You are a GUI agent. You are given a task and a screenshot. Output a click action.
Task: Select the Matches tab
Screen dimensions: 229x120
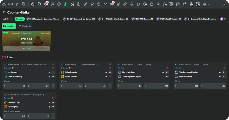coord(9,26)
